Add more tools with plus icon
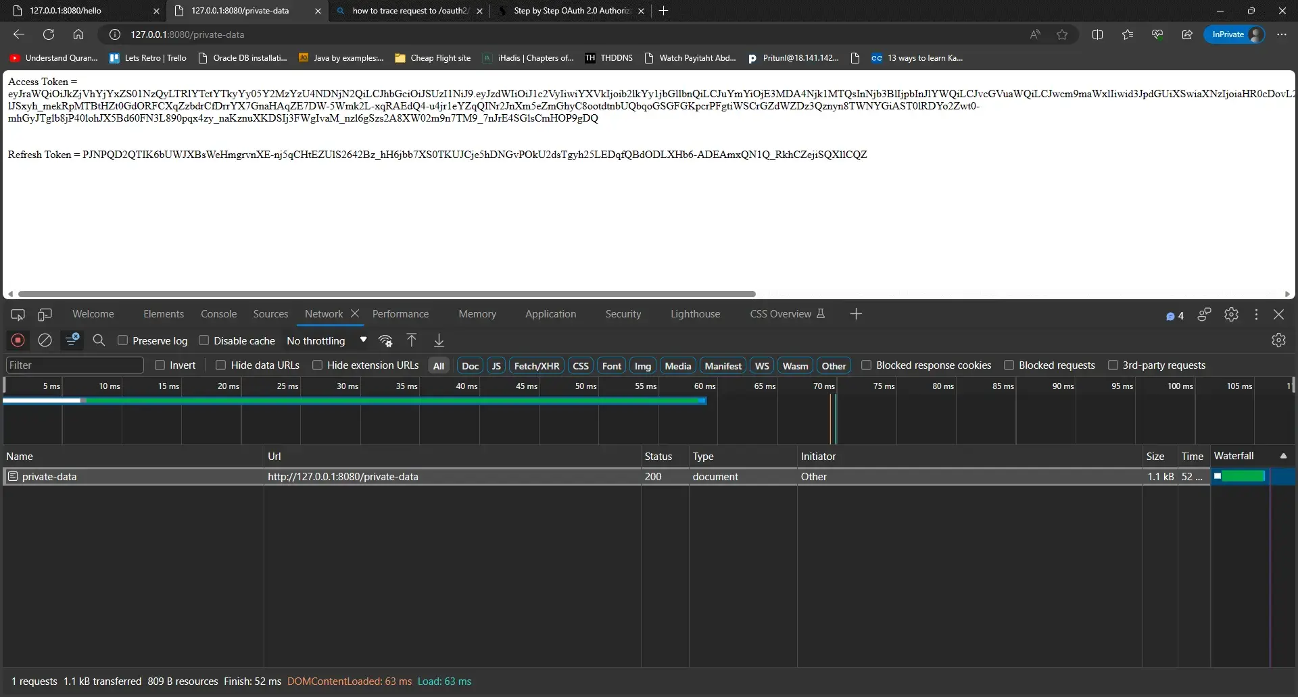 pyautogui.click(x=856, y=314)
